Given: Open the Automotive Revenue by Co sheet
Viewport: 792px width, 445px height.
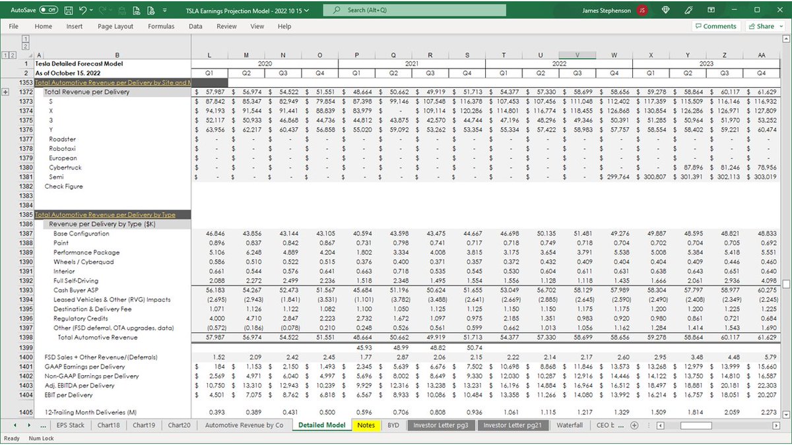Looking at the screenshot, I should click(244, 425).
